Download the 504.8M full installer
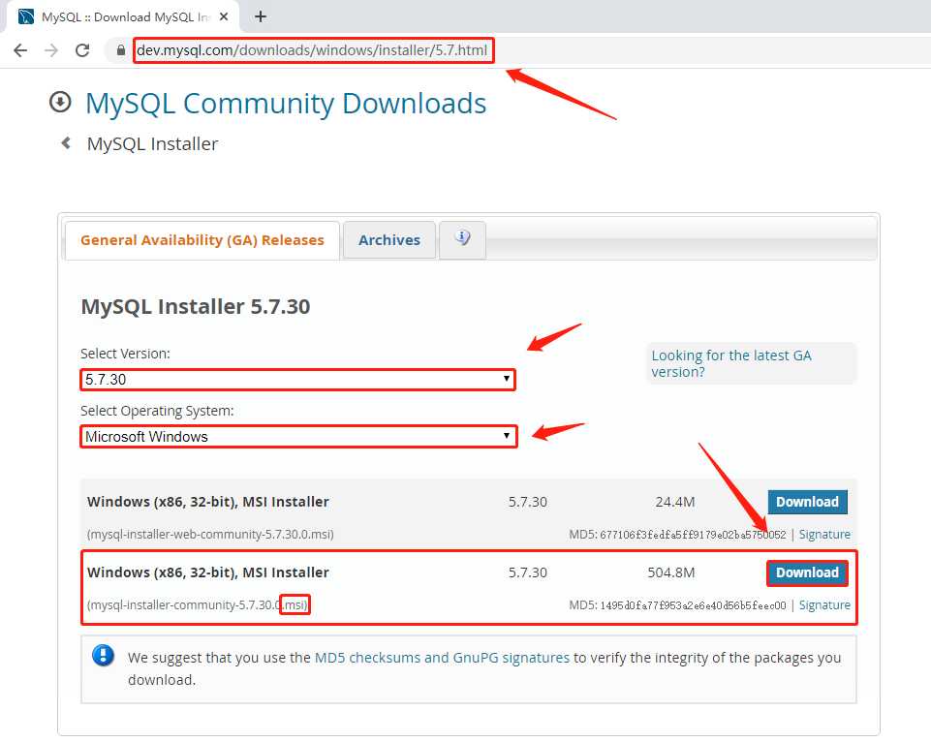Image resolution: width=931 pixels, height=742 pixels. 808,572
